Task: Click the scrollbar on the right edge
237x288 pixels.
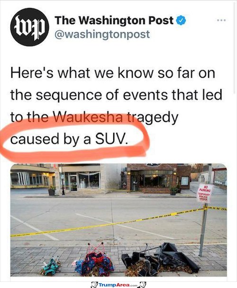Action: click(x=235, y=48)
